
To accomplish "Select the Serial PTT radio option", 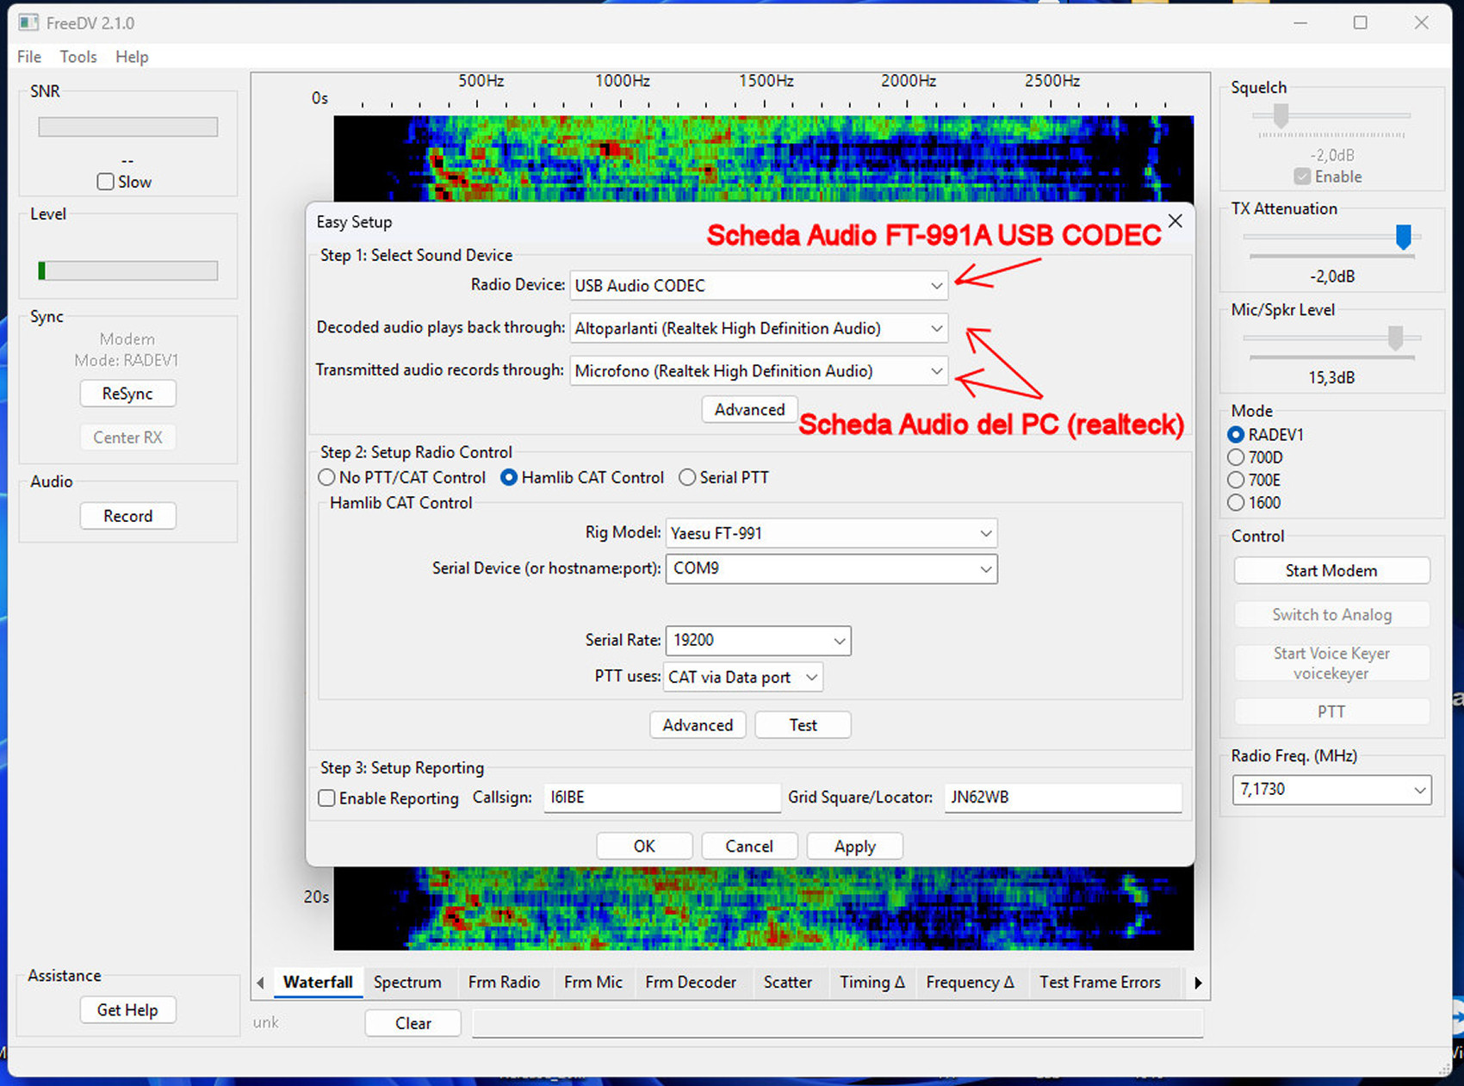I will pos(687,477).
